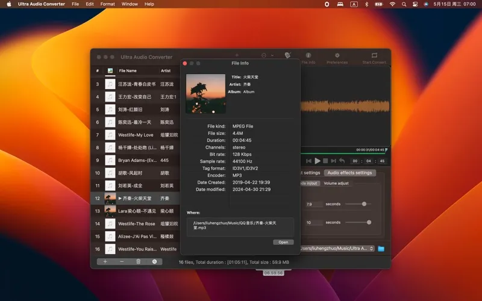Open the Apple menu
The image size is (482, 301).
pos(9,4)
